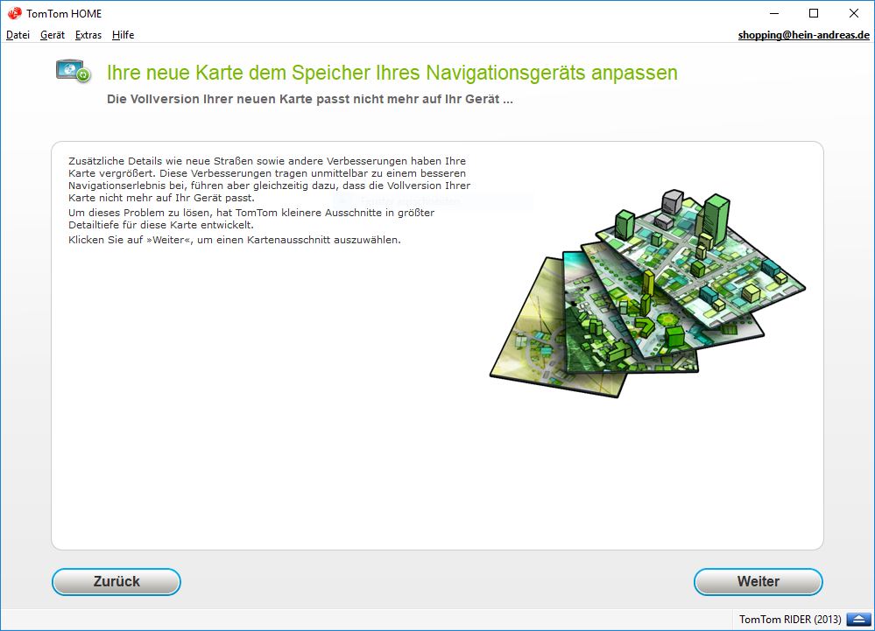Click the bold subtitle starting with Die Vollversion

coord(309,99)
